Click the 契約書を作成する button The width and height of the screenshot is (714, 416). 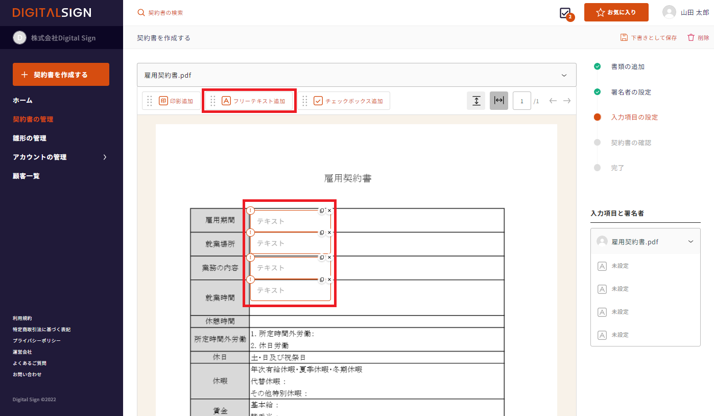point(61,75)
